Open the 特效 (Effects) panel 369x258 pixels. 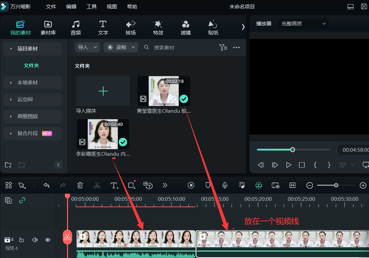tap(158, 27)
